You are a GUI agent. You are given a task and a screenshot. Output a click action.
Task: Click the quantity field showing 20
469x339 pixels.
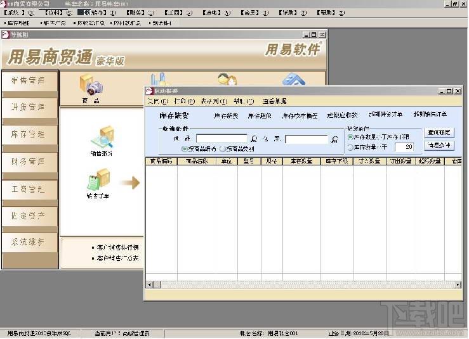click(x=404, y=147)
